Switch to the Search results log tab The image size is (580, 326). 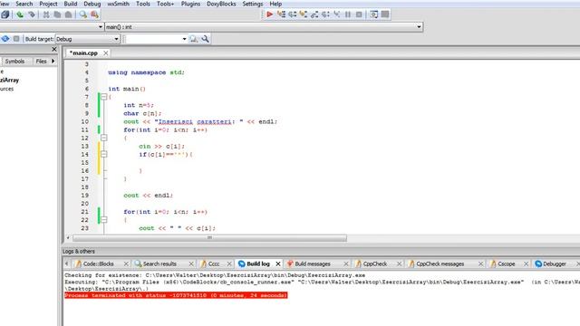pos(159,264)
